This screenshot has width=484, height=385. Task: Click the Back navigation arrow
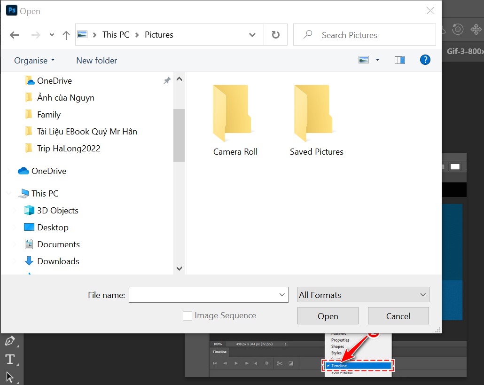pyautogui.click(x=15, y=35)
